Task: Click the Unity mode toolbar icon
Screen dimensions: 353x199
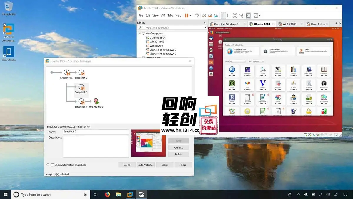Action: [241, 15]
